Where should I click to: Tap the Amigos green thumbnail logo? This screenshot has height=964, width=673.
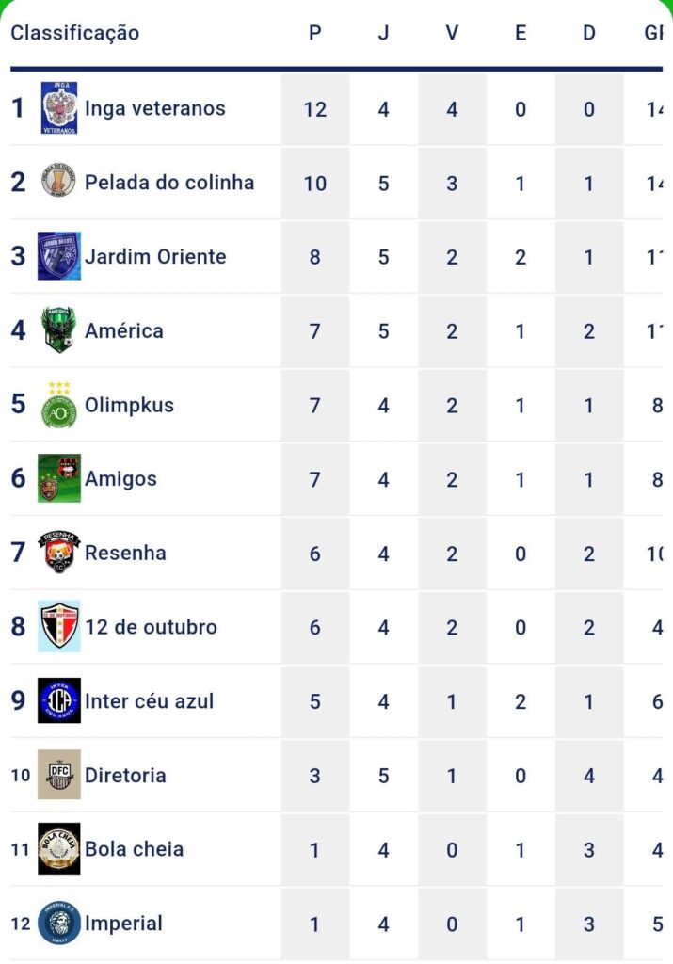point(59,478)
